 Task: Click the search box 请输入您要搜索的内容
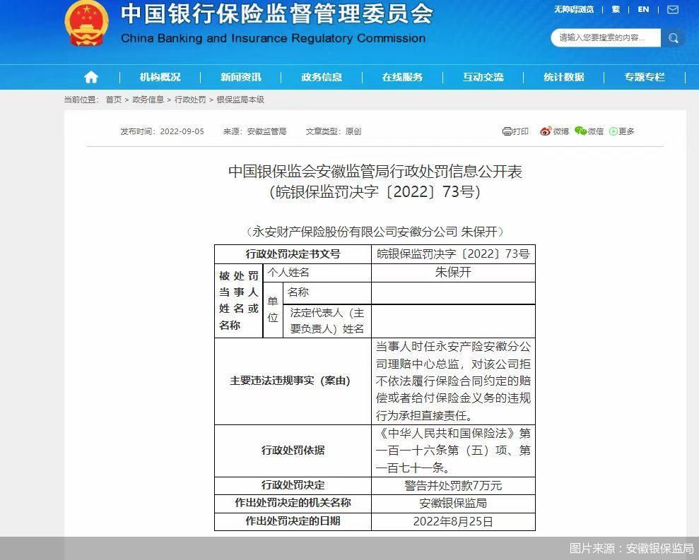(x=606, y=38)
